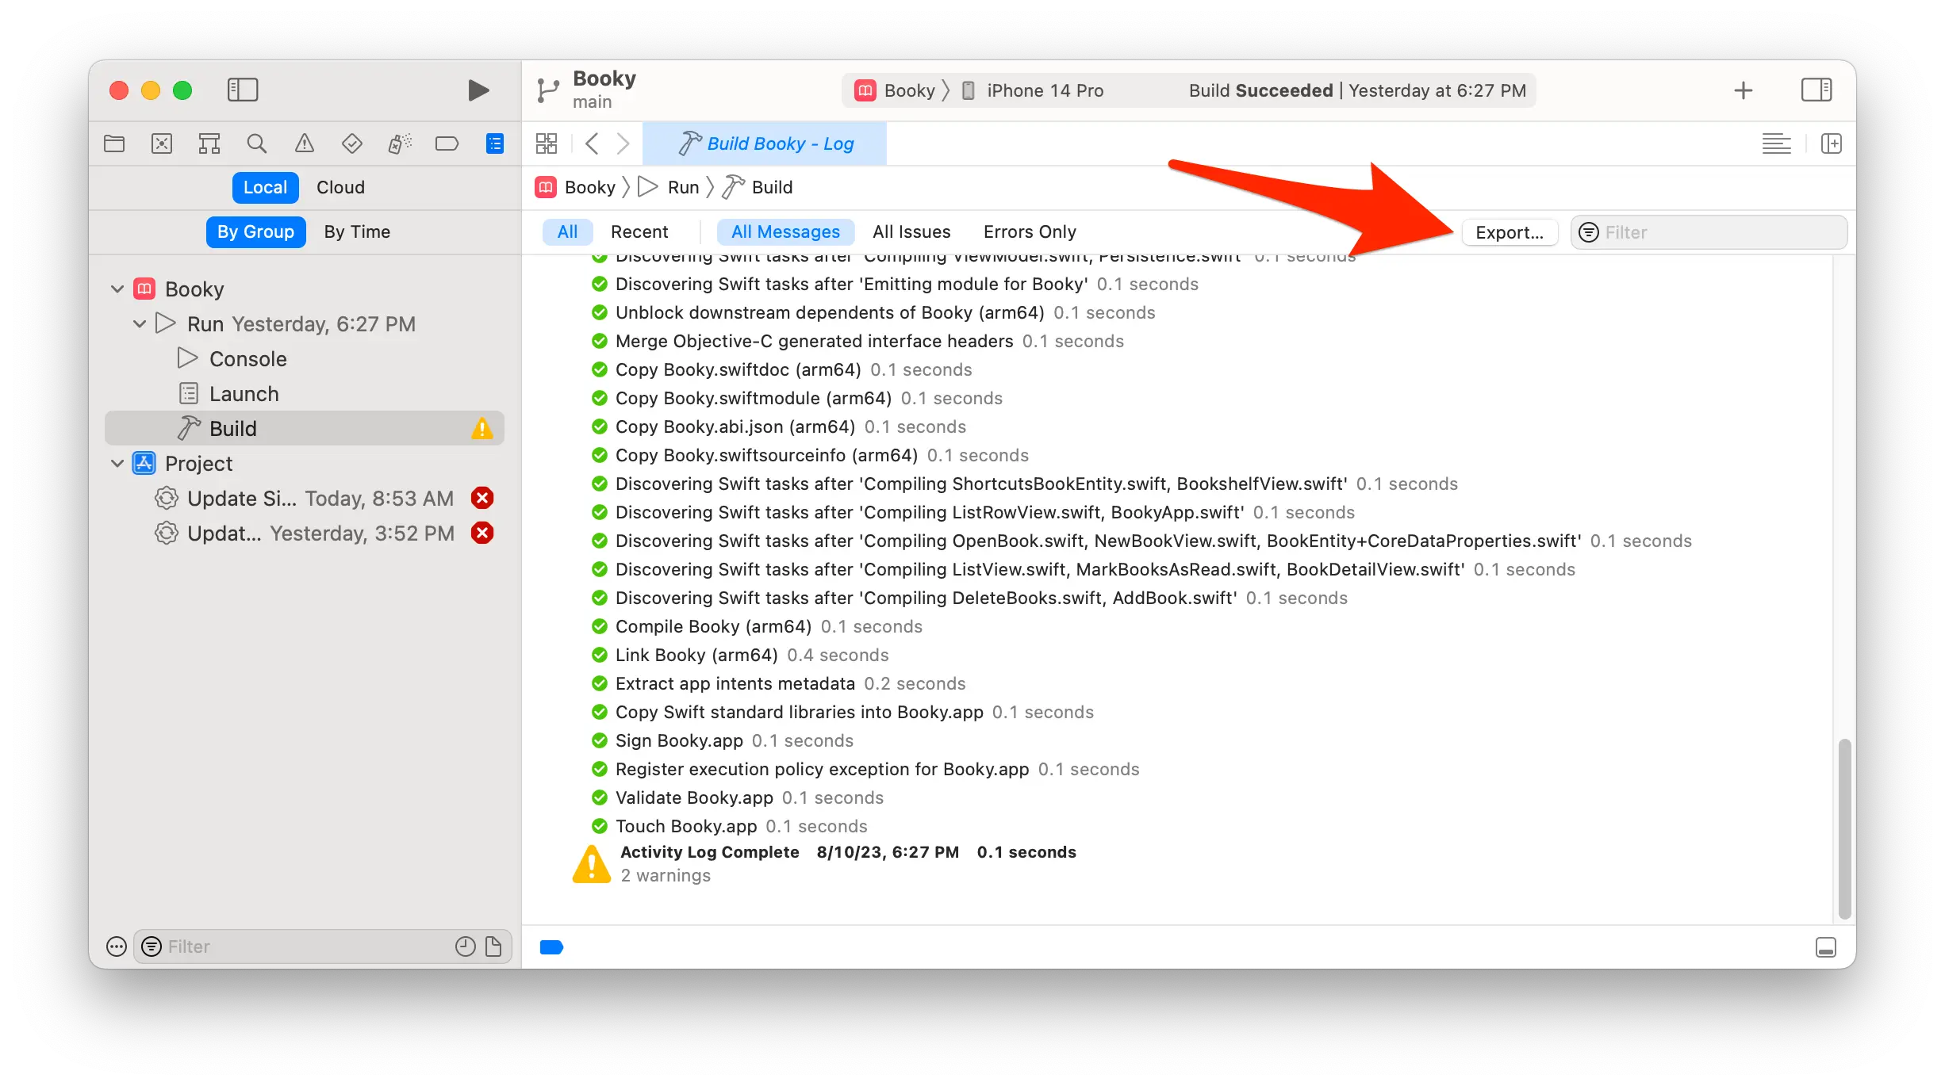The image size is (1945, 1086).
Task: Select the Report navigator icon
Action: (495, 143)
